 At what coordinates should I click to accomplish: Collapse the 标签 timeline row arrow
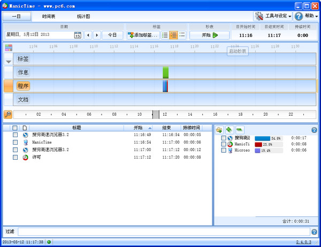click(8, 62)
